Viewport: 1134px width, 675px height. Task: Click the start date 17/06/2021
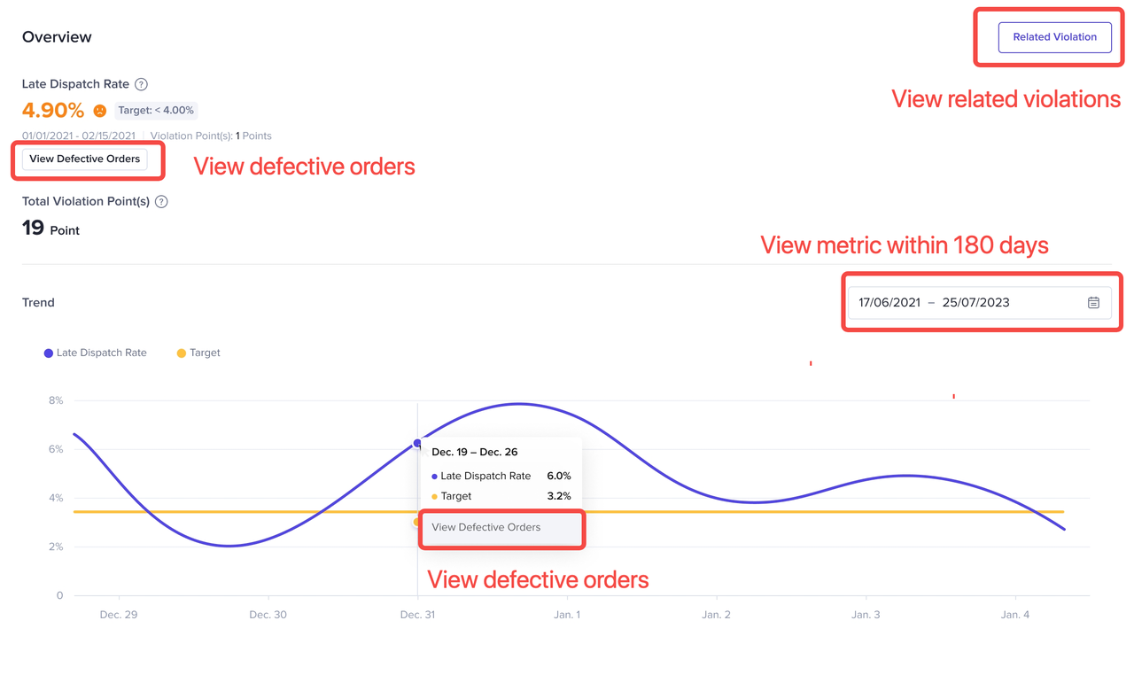[889, 303]
